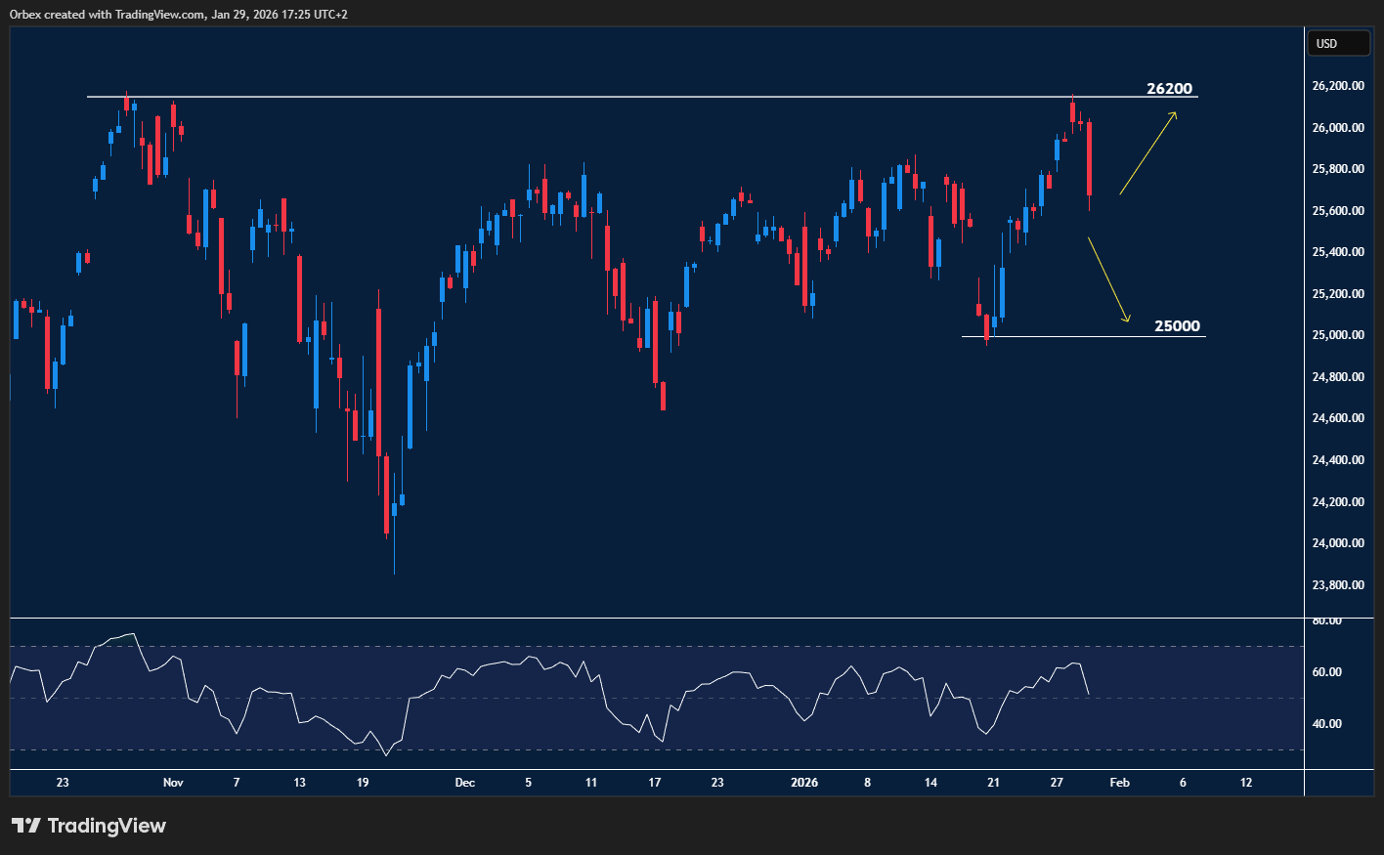The height and width of the screenshot is (855, 1384).
Task: Open the USD currency selector
Action: 1338,43
